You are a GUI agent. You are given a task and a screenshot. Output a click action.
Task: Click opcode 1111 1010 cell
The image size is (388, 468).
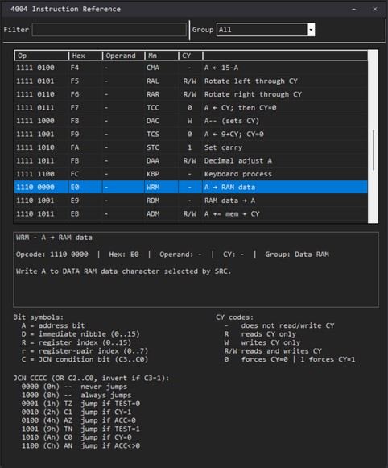[x=35, y=147]
